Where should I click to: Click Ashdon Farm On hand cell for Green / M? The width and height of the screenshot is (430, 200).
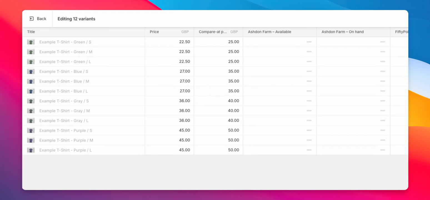coord(353,52)
